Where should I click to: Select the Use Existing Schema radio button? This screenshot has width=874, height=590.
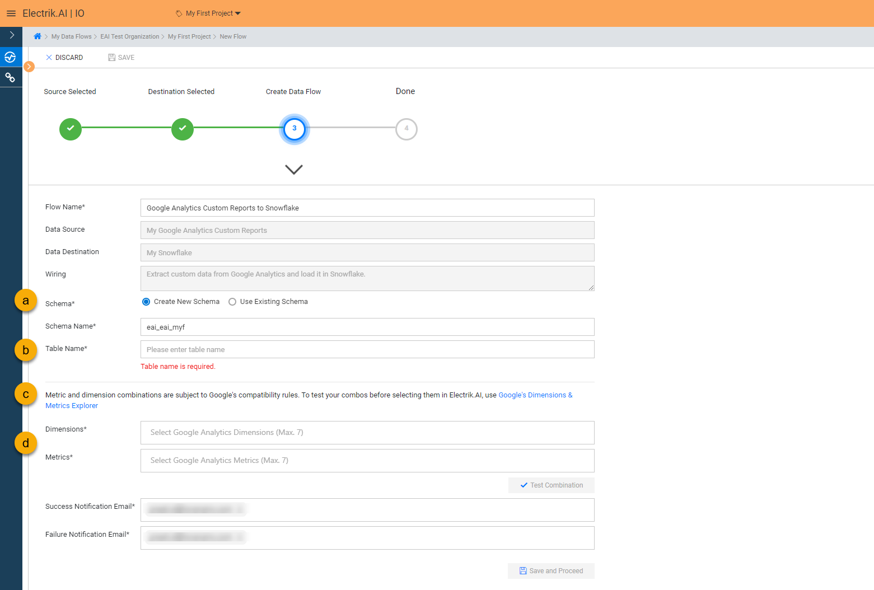[x=232, y=301]
